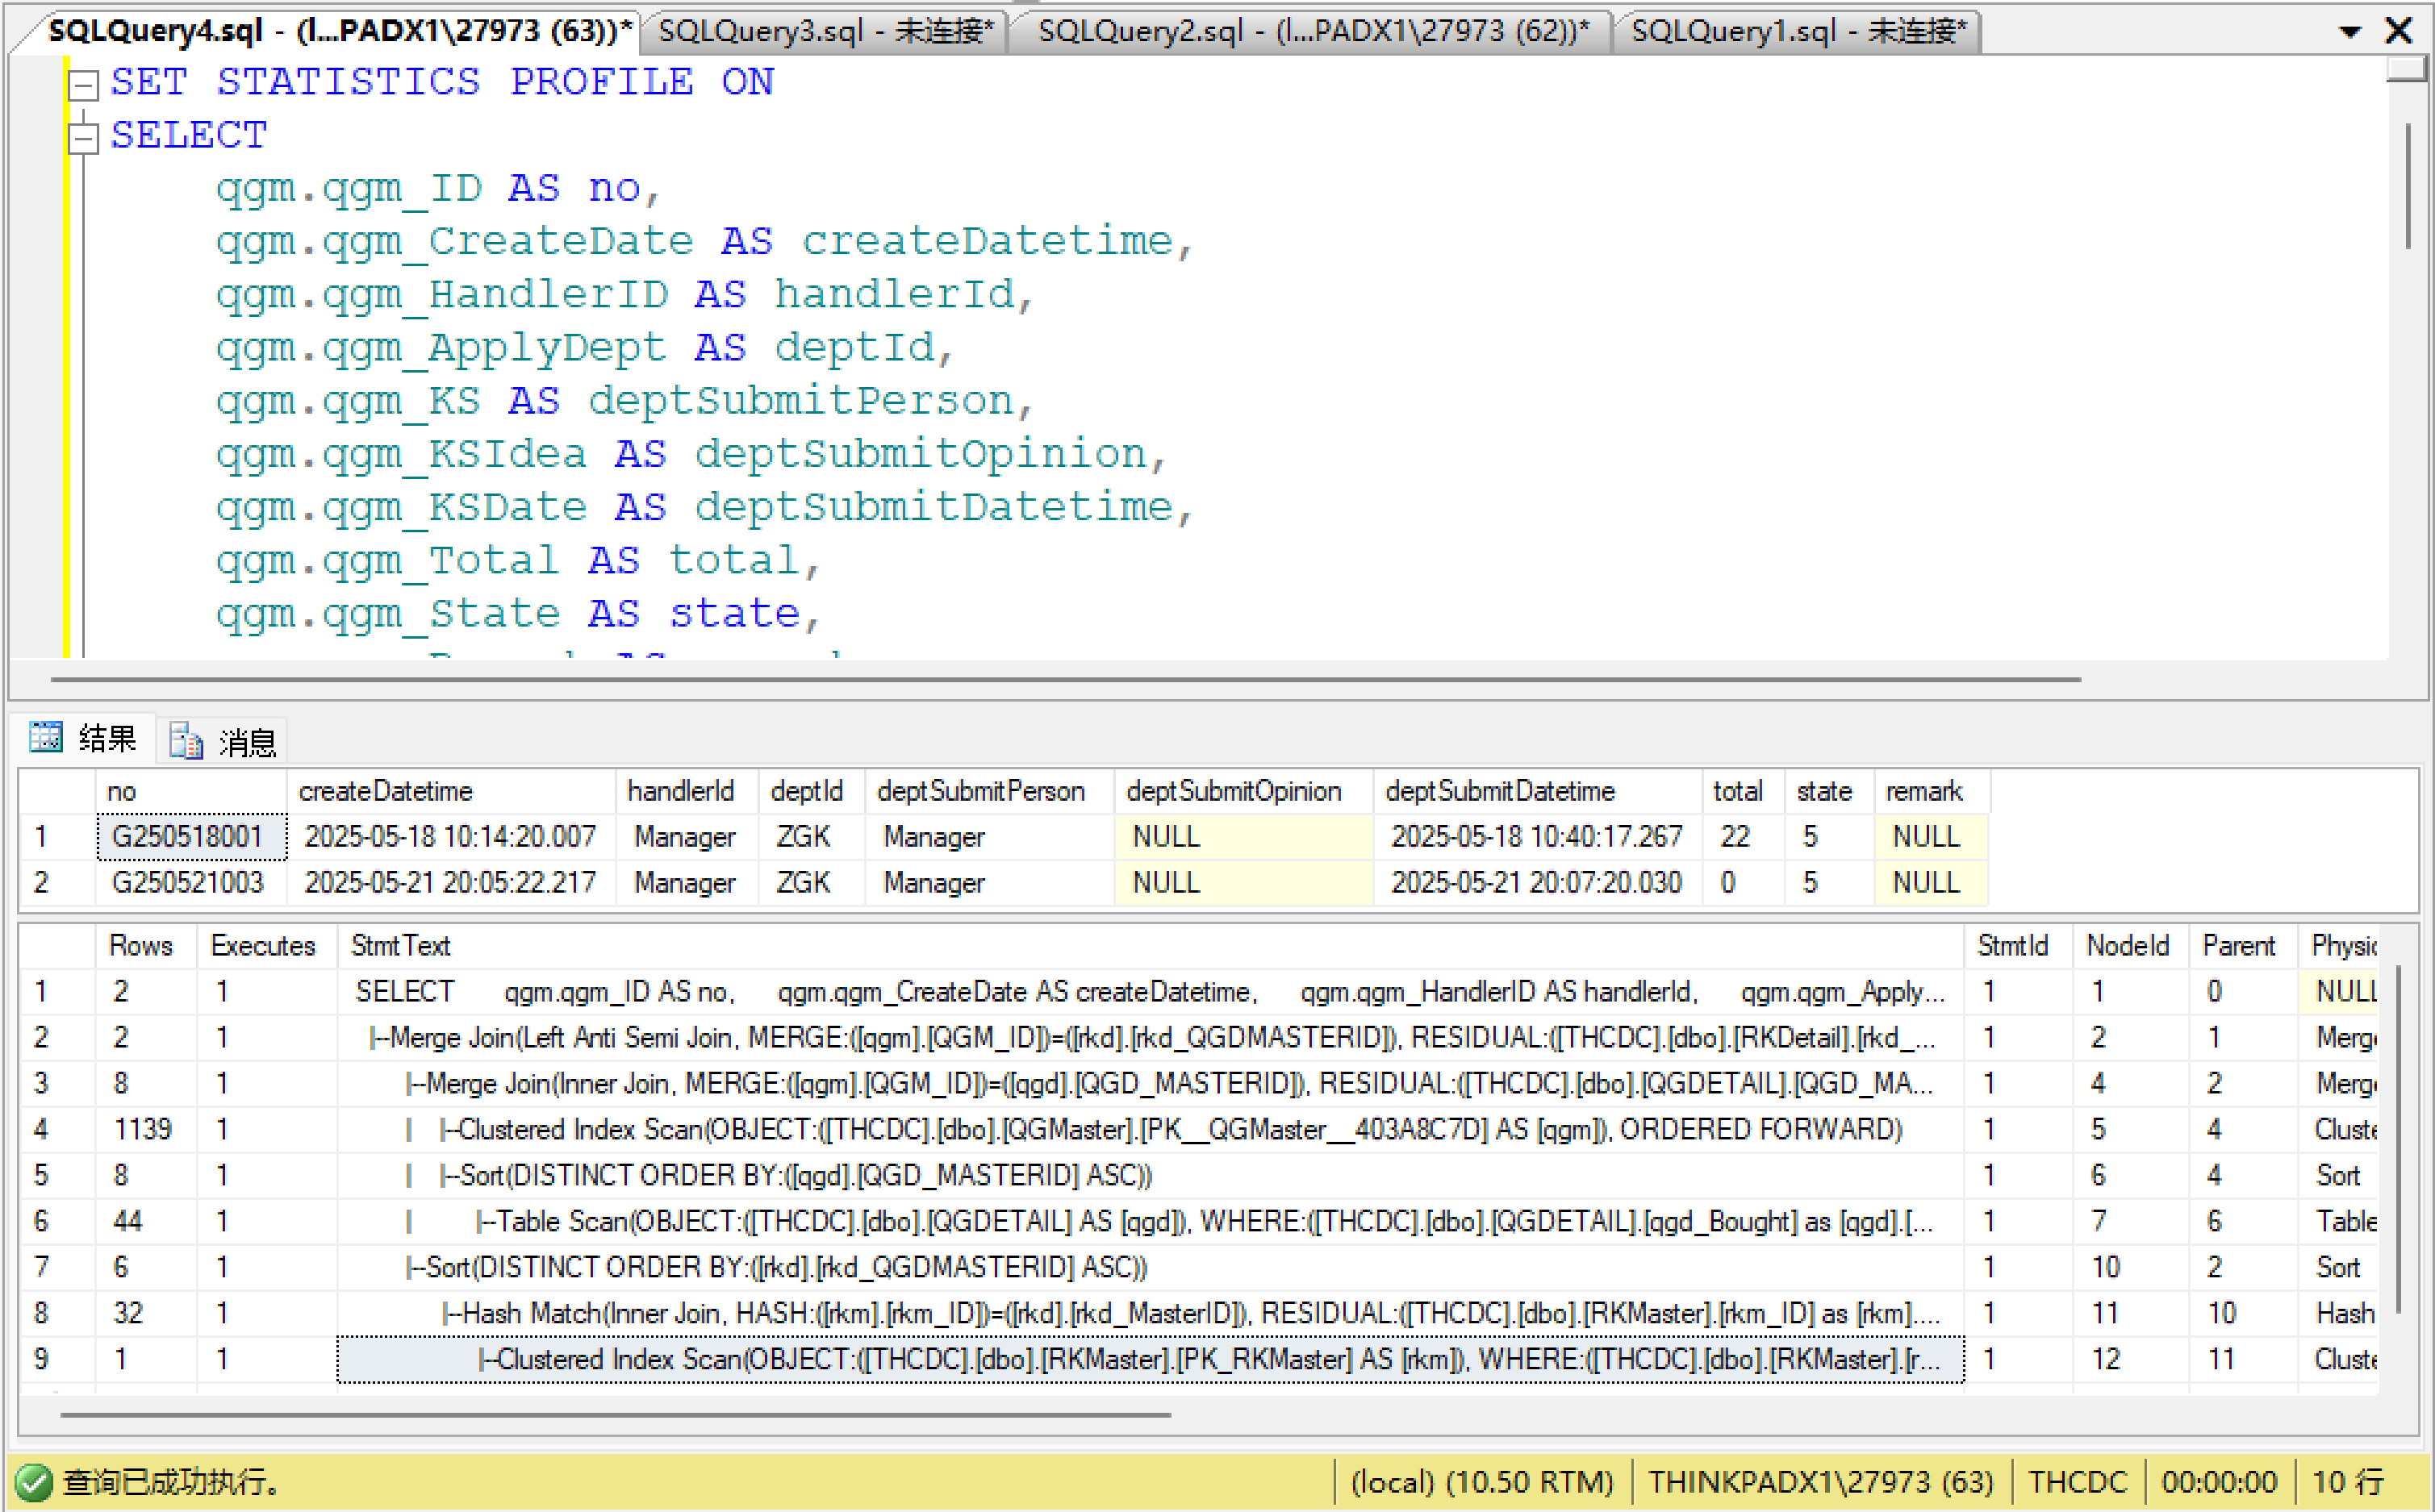
Task: Close the active query tab
Action: [x=2398, y=30]
